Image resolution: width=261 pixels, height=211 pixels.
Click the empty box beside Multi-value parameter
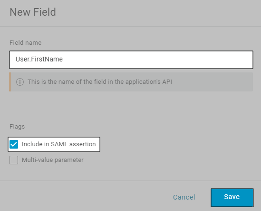pyautogui.click(x=14, y=160)
